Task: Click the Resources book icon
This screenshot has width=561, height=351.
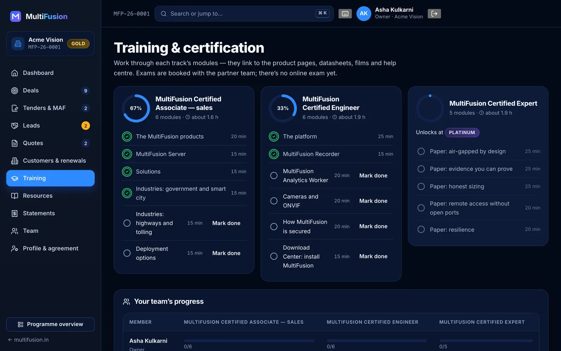Action: click(15, 196)
